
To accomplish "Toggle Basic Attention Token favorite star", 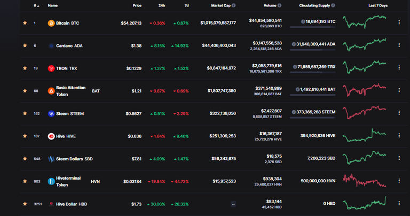I will [x=25, y=91].
